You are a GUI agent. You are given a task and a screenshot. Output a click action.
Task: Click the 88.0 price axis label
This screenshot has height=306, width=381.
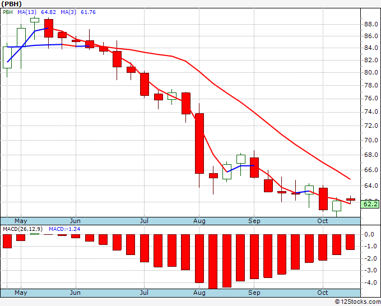[x=371, y=24]
